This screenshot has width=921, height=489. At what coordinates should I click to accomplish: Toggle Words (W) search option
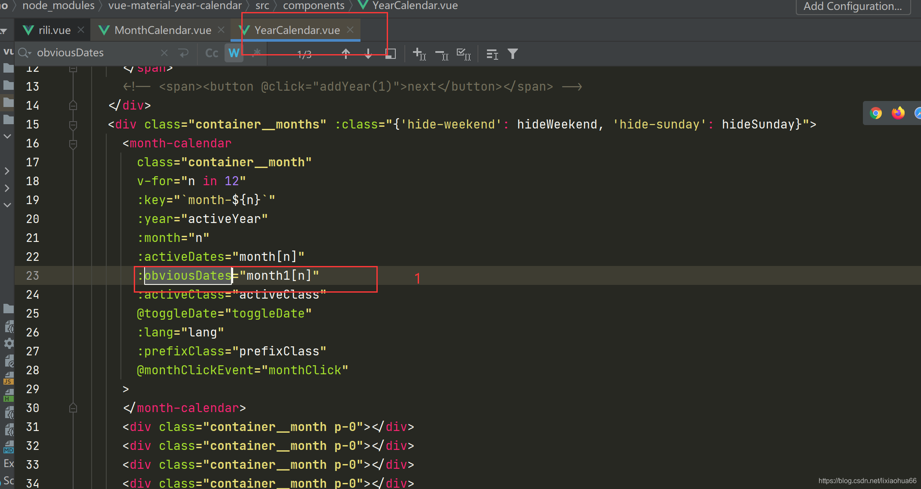(x=234, y=53)
